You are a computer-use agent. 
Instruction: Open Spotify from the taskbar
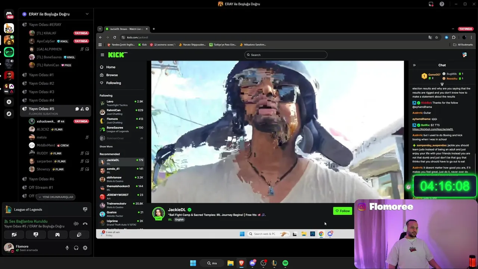coord(285,263)
